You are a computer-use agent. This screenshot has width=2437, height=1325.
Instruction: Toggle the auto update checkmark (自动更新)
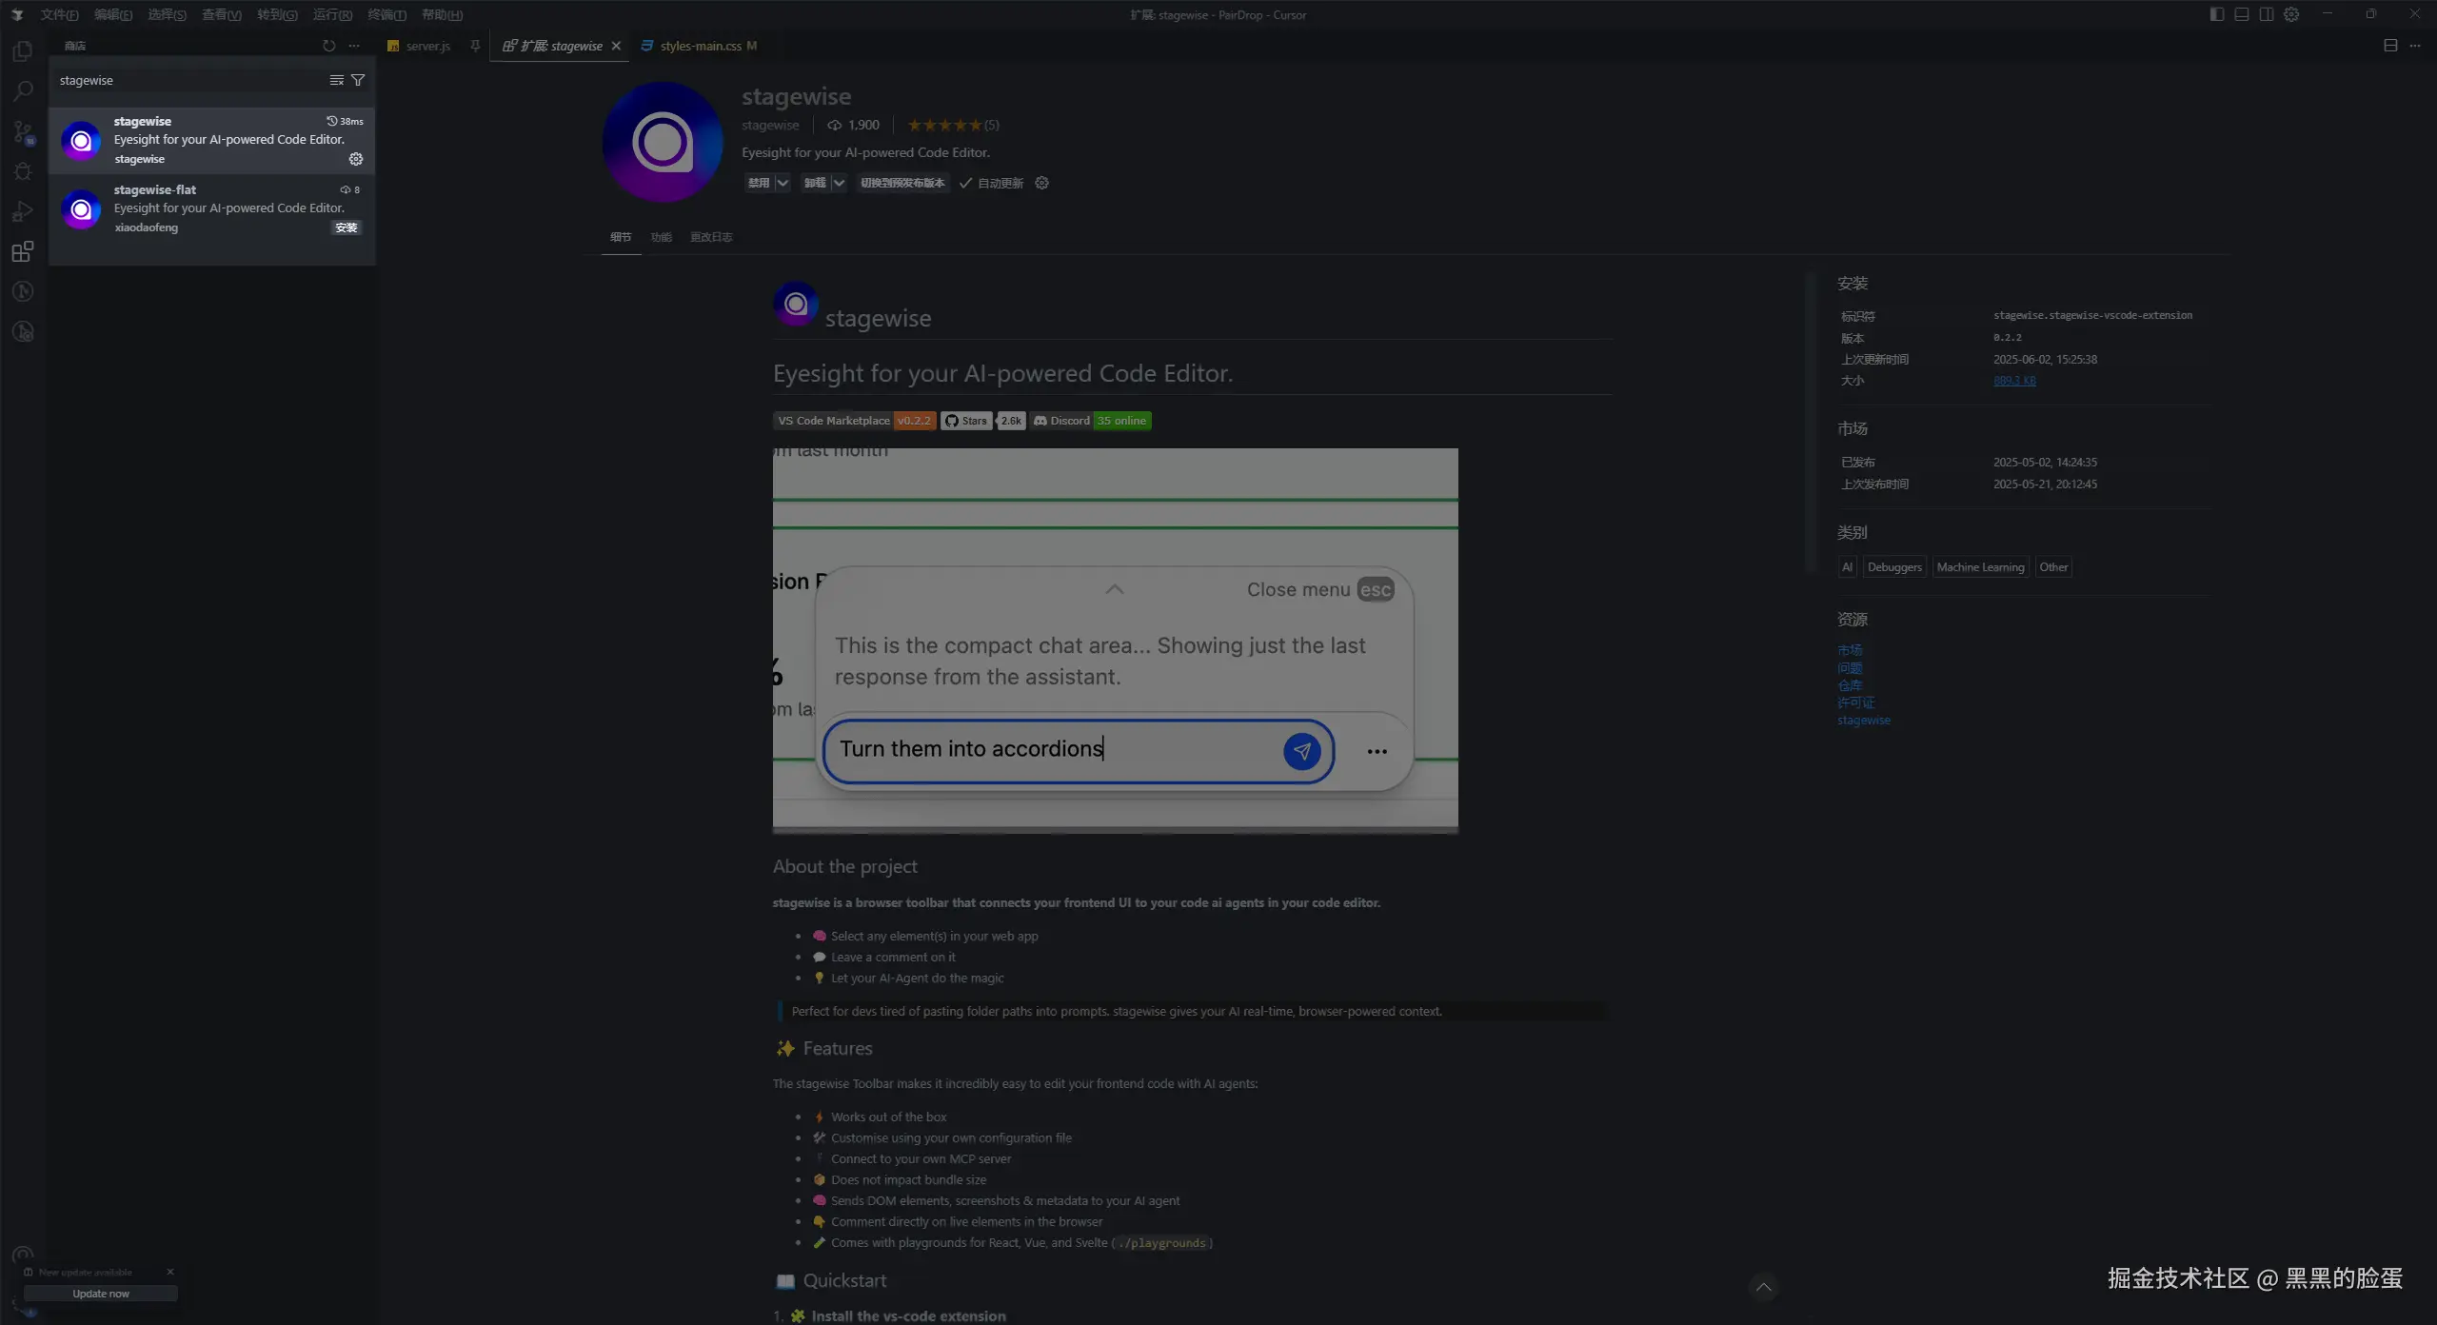tap(966, 183)
